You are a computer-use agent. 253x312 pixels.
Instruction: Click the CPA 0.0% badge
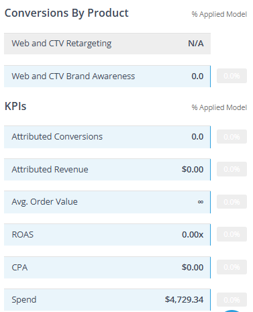pos(232,267)
